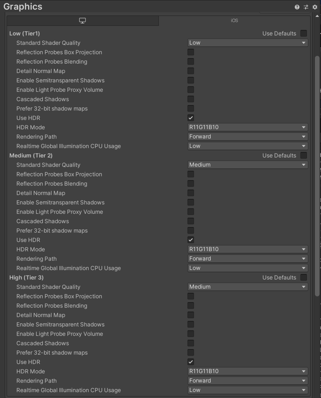Enable Use Defaults for Medium (Tier 2)
The image size is (321, 398).
pos(303,155)
